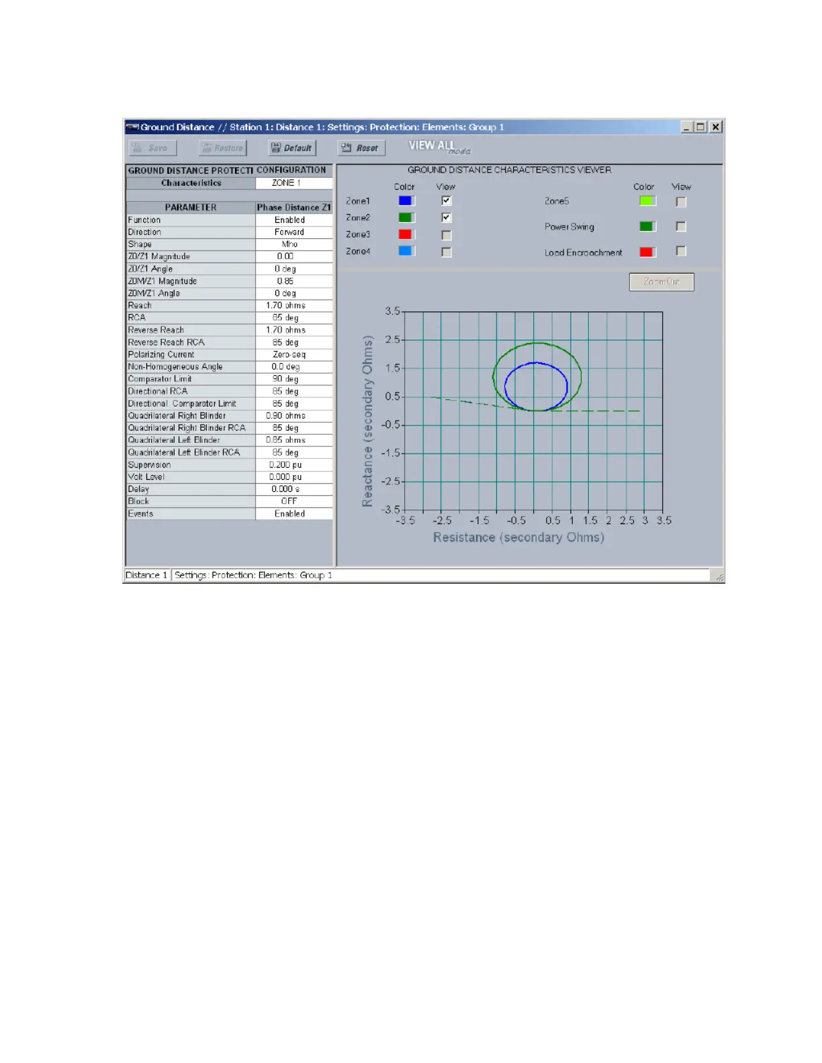This screenshot has width=822, height=1063.
Task: Open the Zone2 green color swatch
Action: (406, 217)
